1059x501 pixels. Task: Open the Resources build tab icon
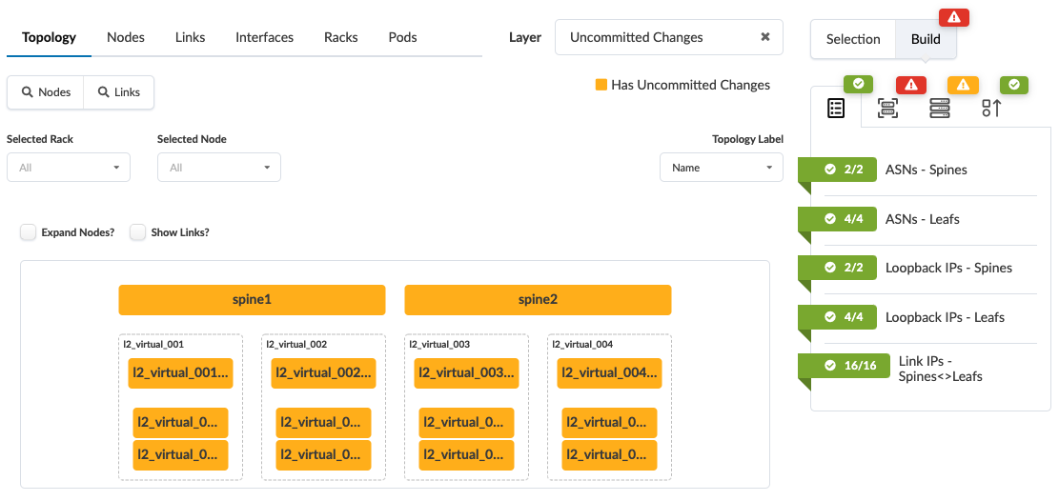[836, 109]
